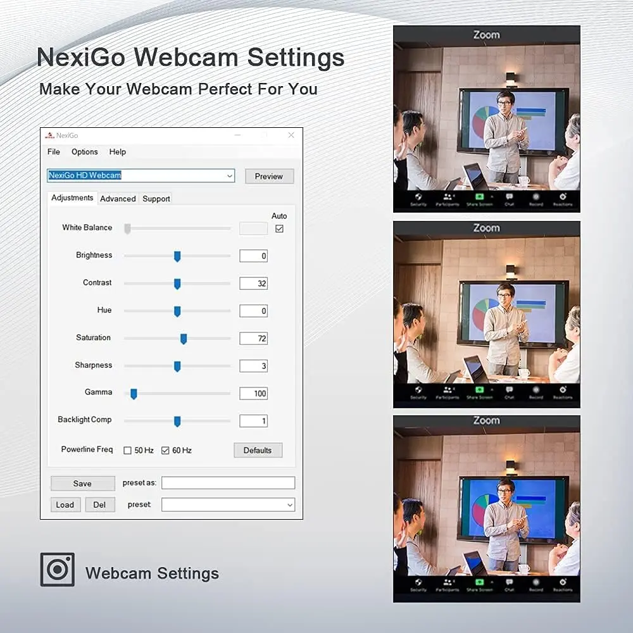
Task: Click the 'preset as' text field
Action: point(228,483)
